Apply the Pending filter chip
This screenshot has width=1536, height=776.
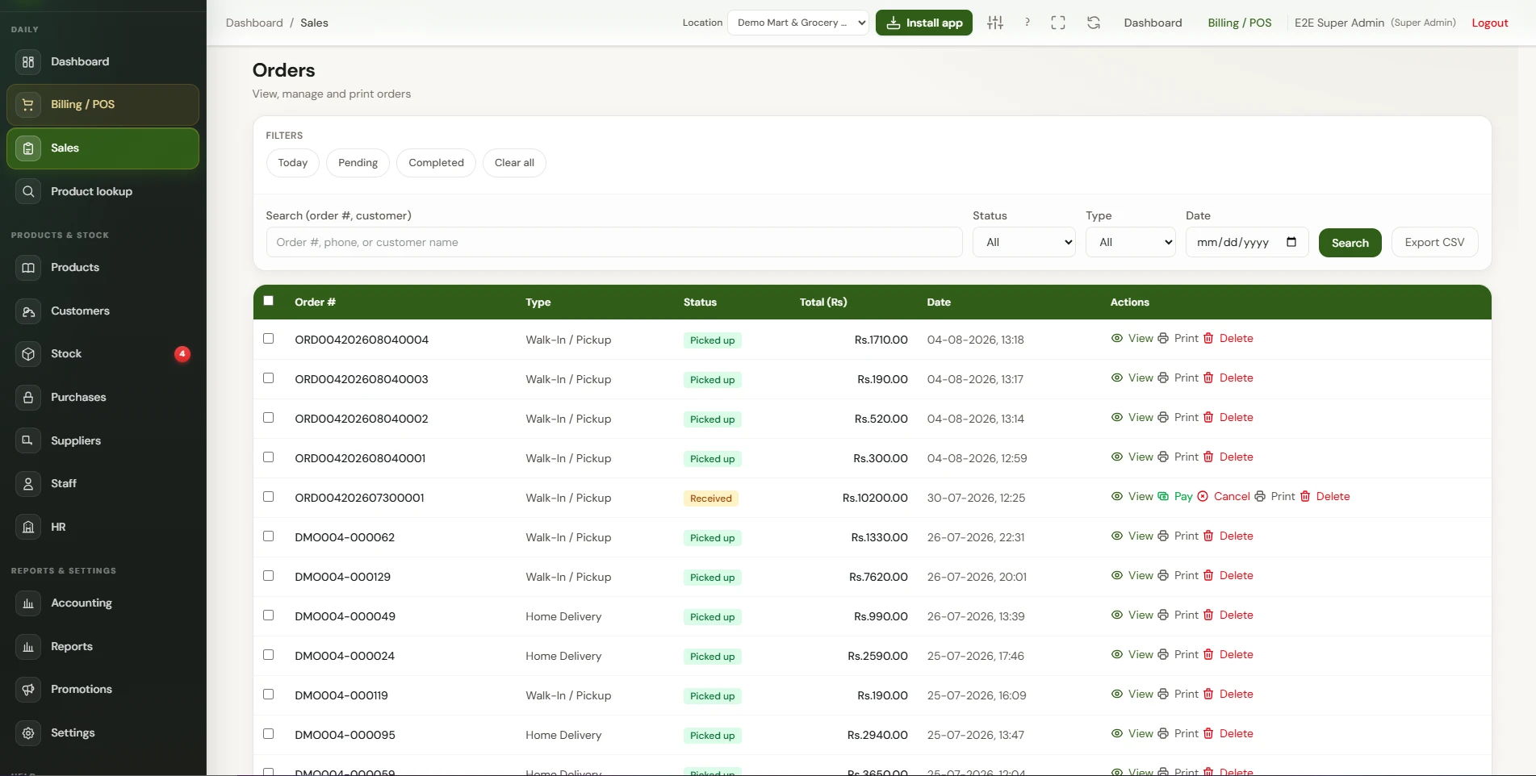coord(358,163)
